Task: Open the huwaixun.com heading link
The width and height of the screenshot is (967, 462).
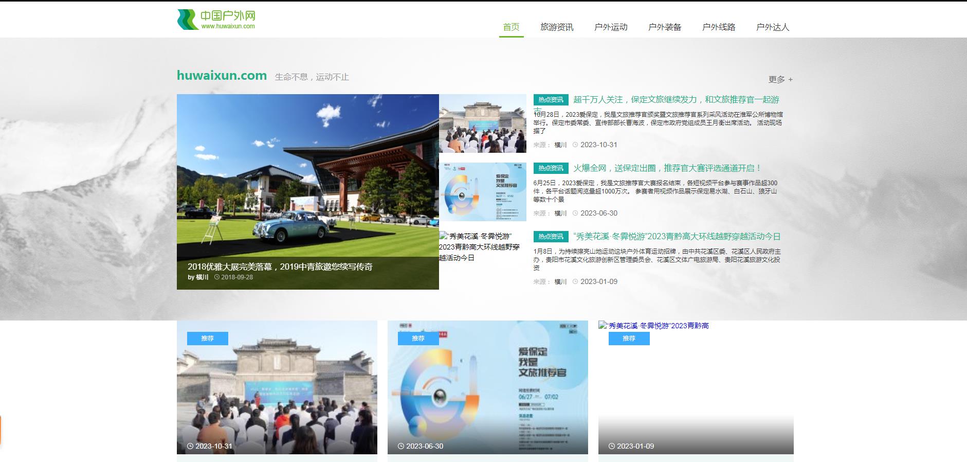Action: pyautogui.click(x=222, y=76)
